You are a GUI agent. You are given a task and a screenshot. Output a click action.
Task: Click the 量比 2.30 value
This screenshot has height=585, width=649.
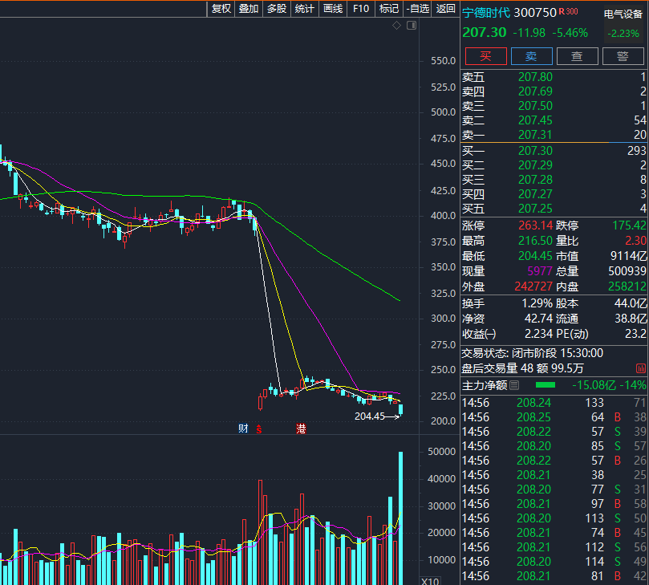coord(635,241)
